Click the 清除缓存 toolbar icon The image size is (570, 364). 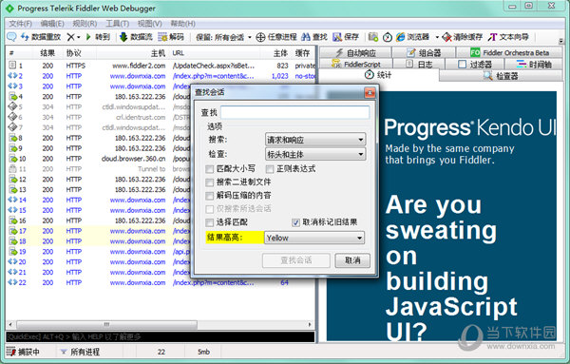tap(446, 37)
